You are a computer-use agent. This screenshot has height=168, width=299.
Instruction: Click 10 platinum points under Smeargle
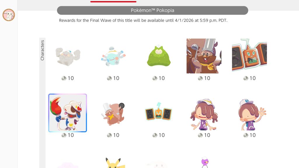tap(67, 135)
